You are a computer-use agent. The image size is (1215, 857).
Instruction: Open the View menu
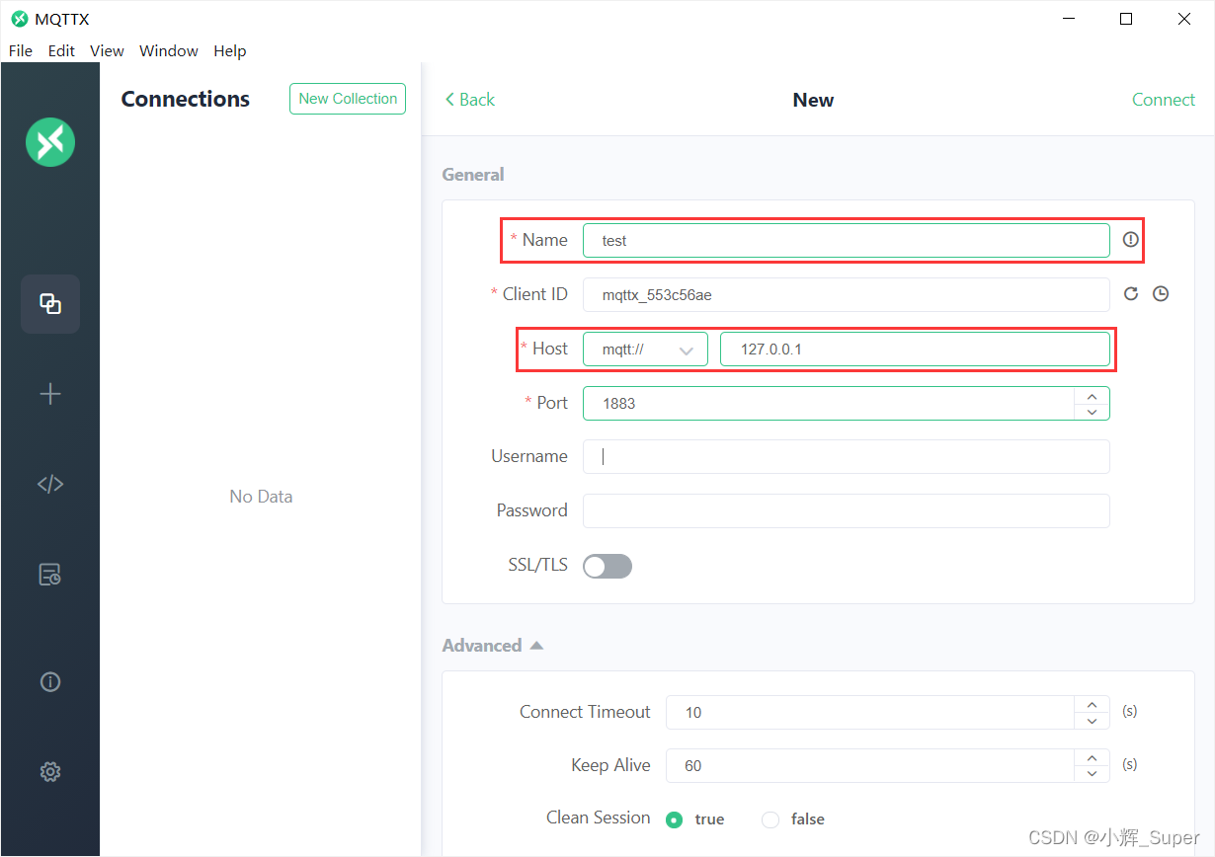(x=107, y=50)
